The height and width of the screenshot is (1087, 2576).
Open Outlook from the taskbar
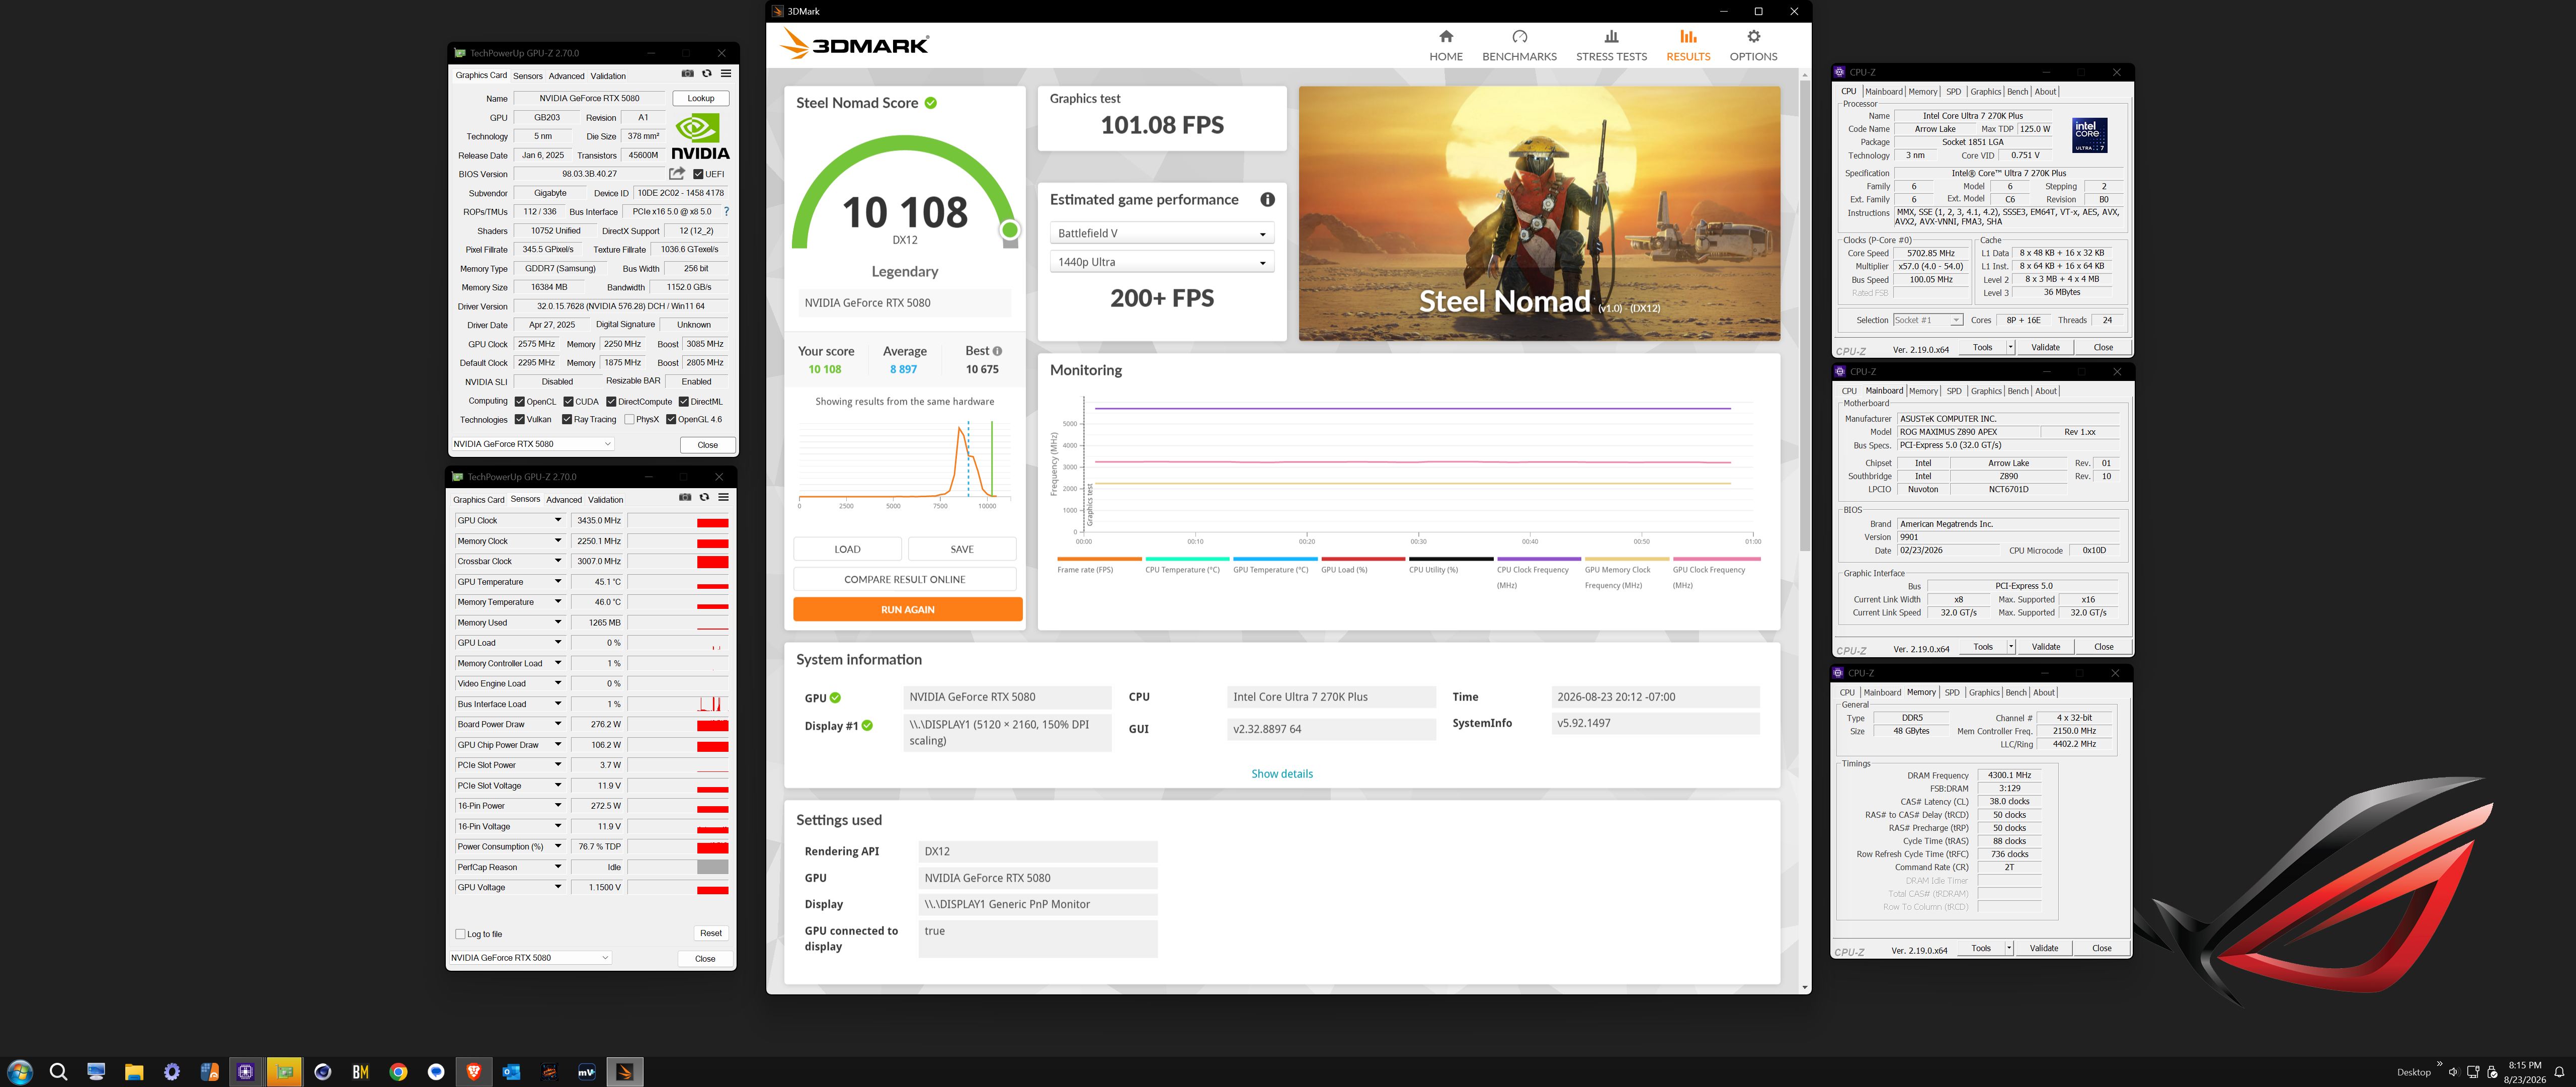tap(512, 1072)
